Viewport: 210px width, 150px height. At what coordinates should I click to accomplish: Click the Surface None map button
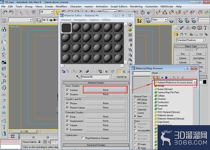point(106,90)
